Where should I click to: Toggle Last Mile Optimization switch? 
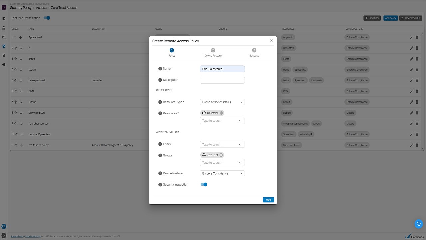47,18
